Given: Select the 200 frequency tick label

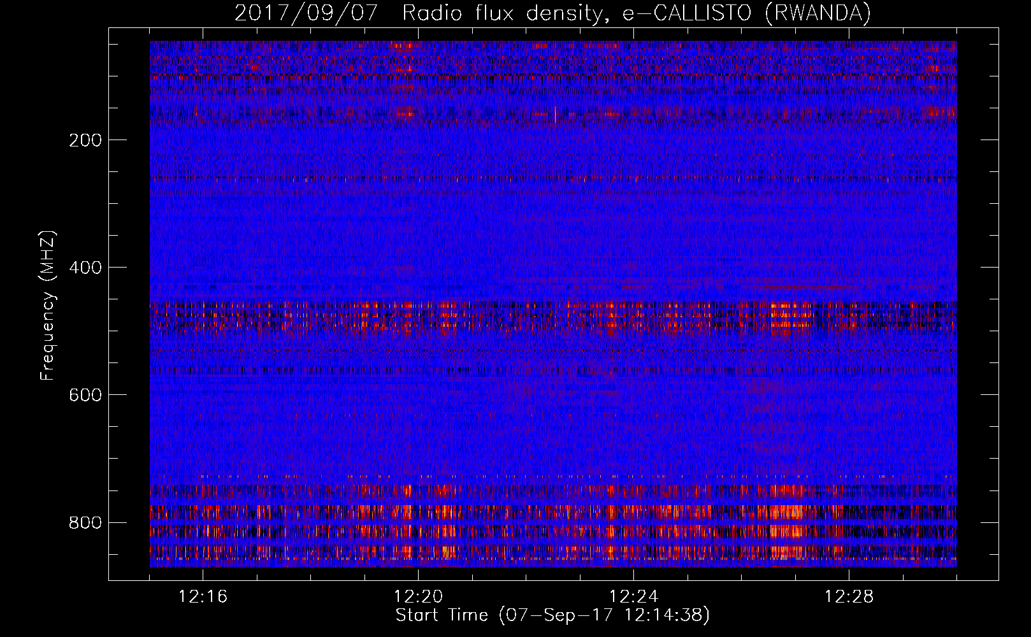Looking at the screenshot, I should pyautogui.click(x=85, y=140).
